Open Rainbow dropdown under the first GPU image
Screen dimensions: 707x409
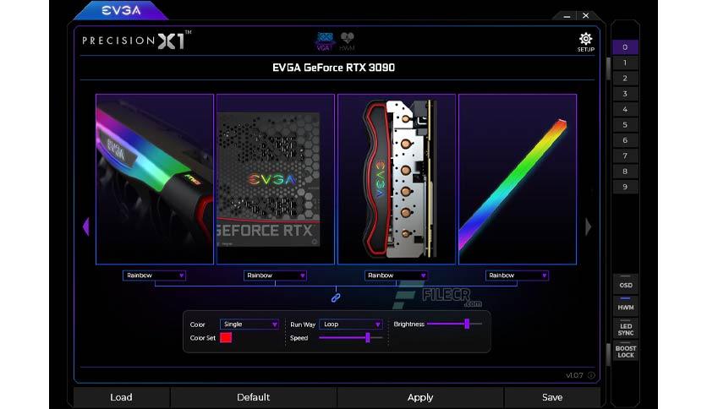(x=154, y=275)
